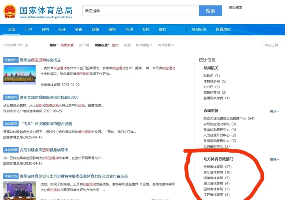Set search position to 标题

coord(127,45)
